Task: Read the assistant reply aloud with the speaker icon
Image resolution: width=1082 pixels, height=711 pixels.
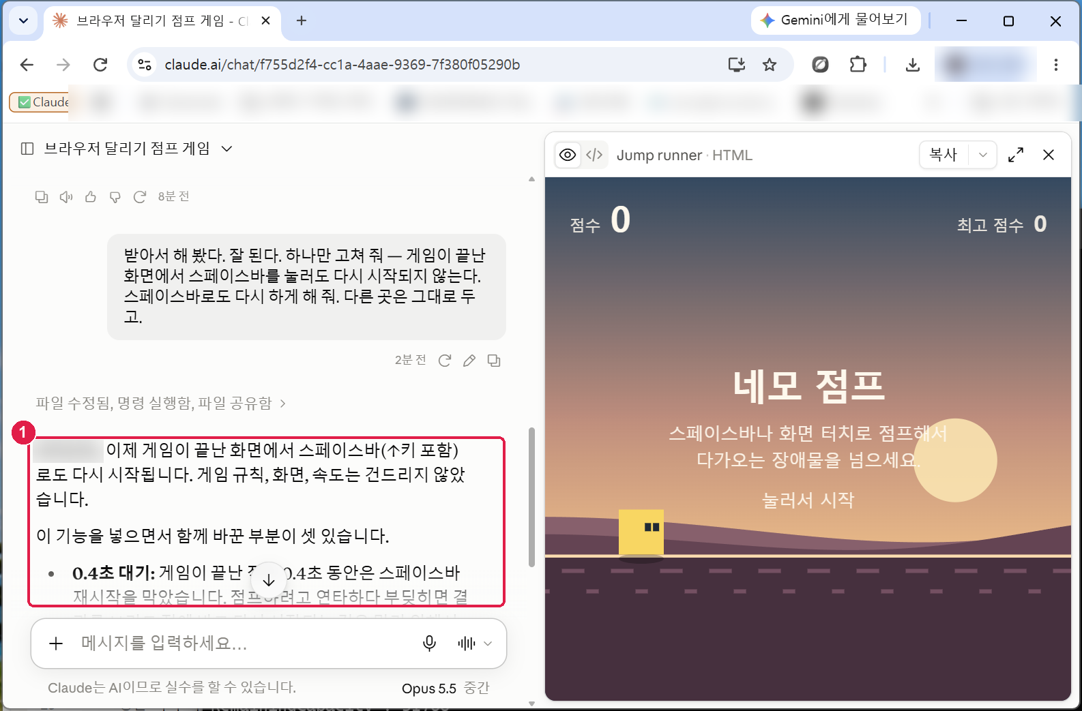Action: [x=66, y=197]
